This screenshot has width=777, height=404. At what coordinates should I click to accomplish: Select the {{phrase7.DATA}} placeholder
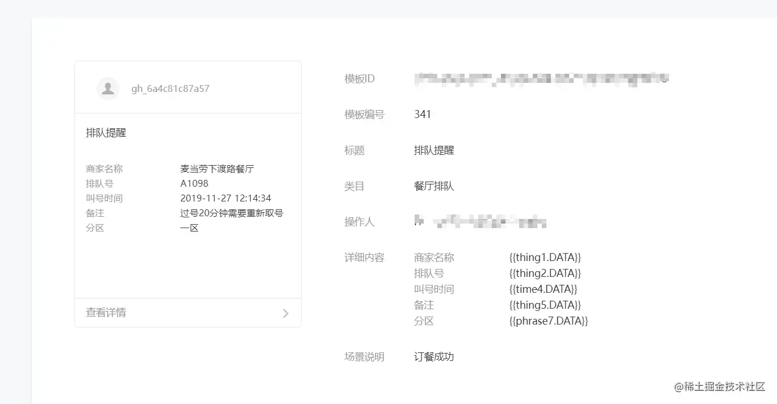(x=549, y=321)
